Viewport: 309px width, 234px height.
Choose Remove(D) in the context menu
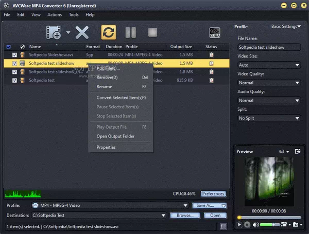coord(121,77)
